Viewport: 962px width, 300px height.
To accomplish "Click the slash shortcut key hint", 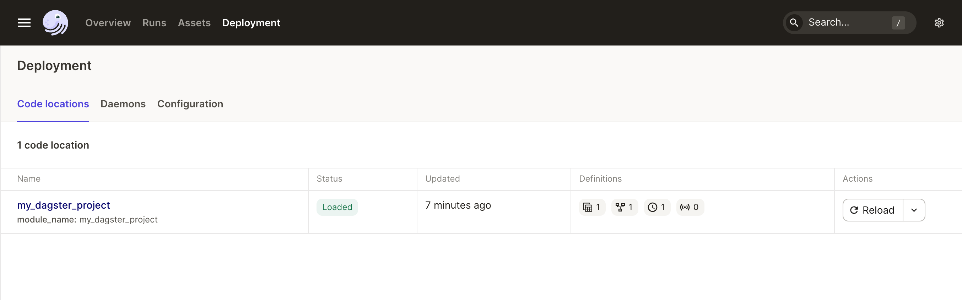I will pyautogui.click(x=898, y=23).
